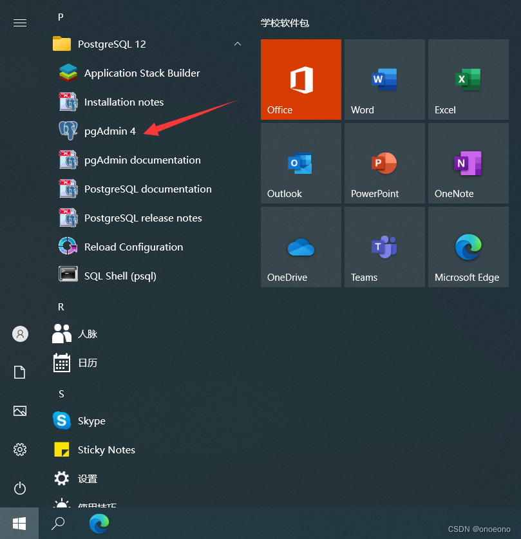Screen dimensions: 521x539
Task: Click the PostgreSQL release notes icon
Action: tap(68, 218)
